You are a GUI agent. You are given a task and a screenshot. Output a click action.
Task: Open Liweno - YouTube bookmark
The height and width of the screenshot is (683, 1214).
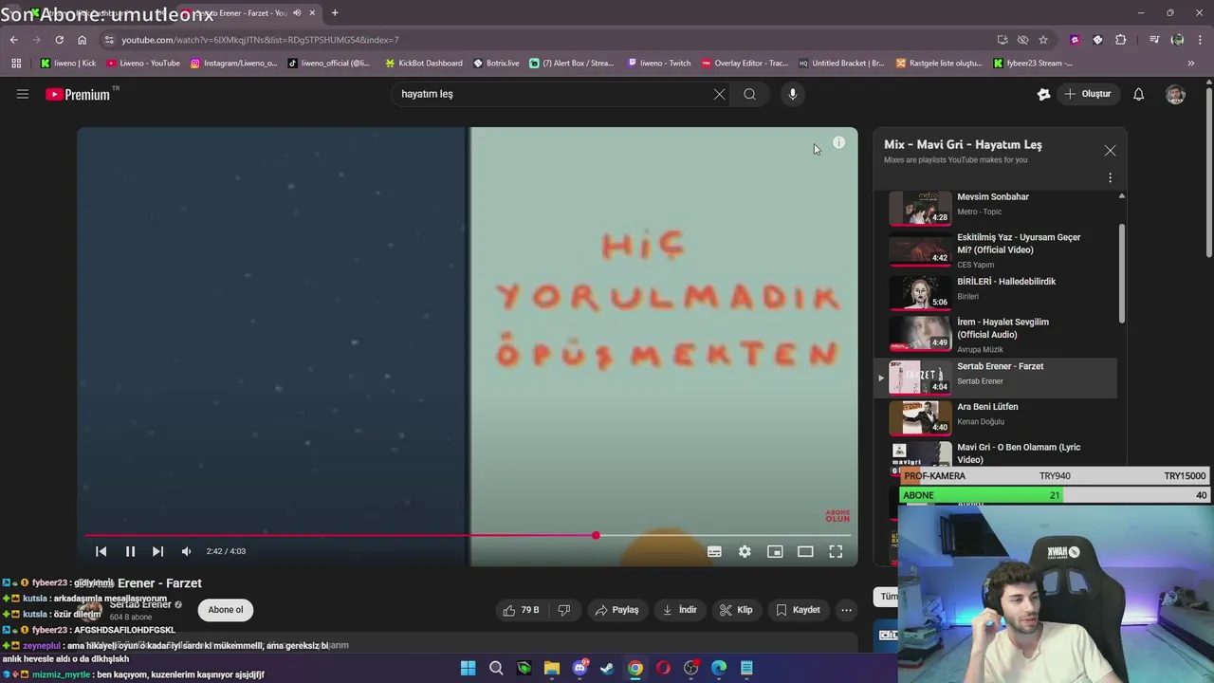143,64
